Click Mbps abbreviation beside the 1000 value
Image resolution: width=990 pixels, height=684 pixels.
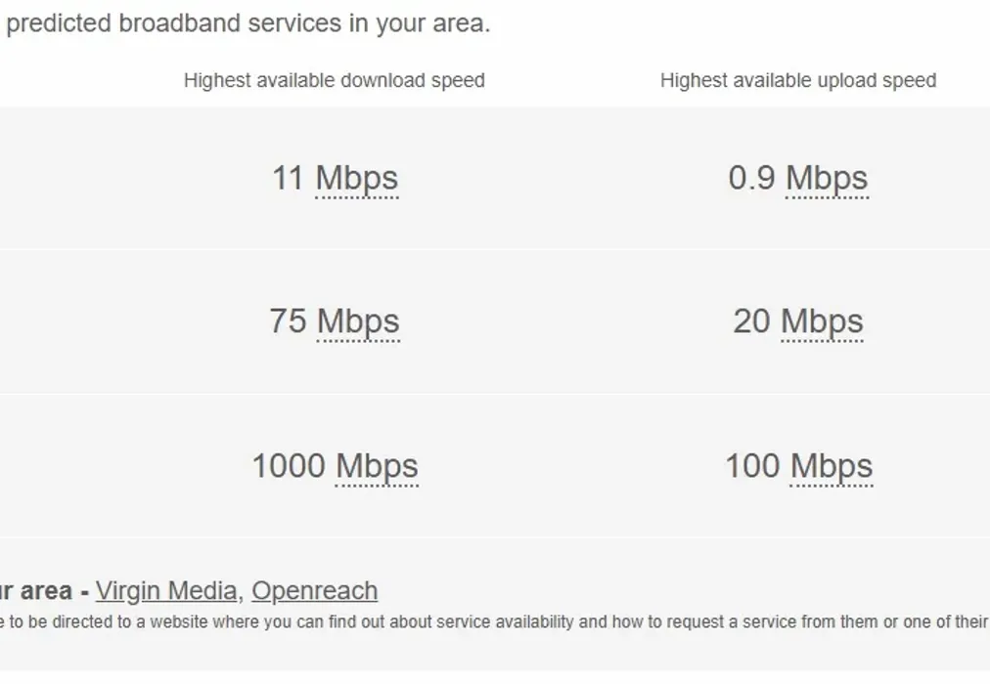[377, 467]
